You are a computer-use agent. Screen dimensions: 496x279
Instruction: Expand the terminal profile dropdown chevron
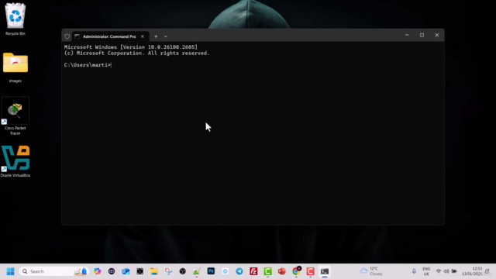[x=165, y=36]
